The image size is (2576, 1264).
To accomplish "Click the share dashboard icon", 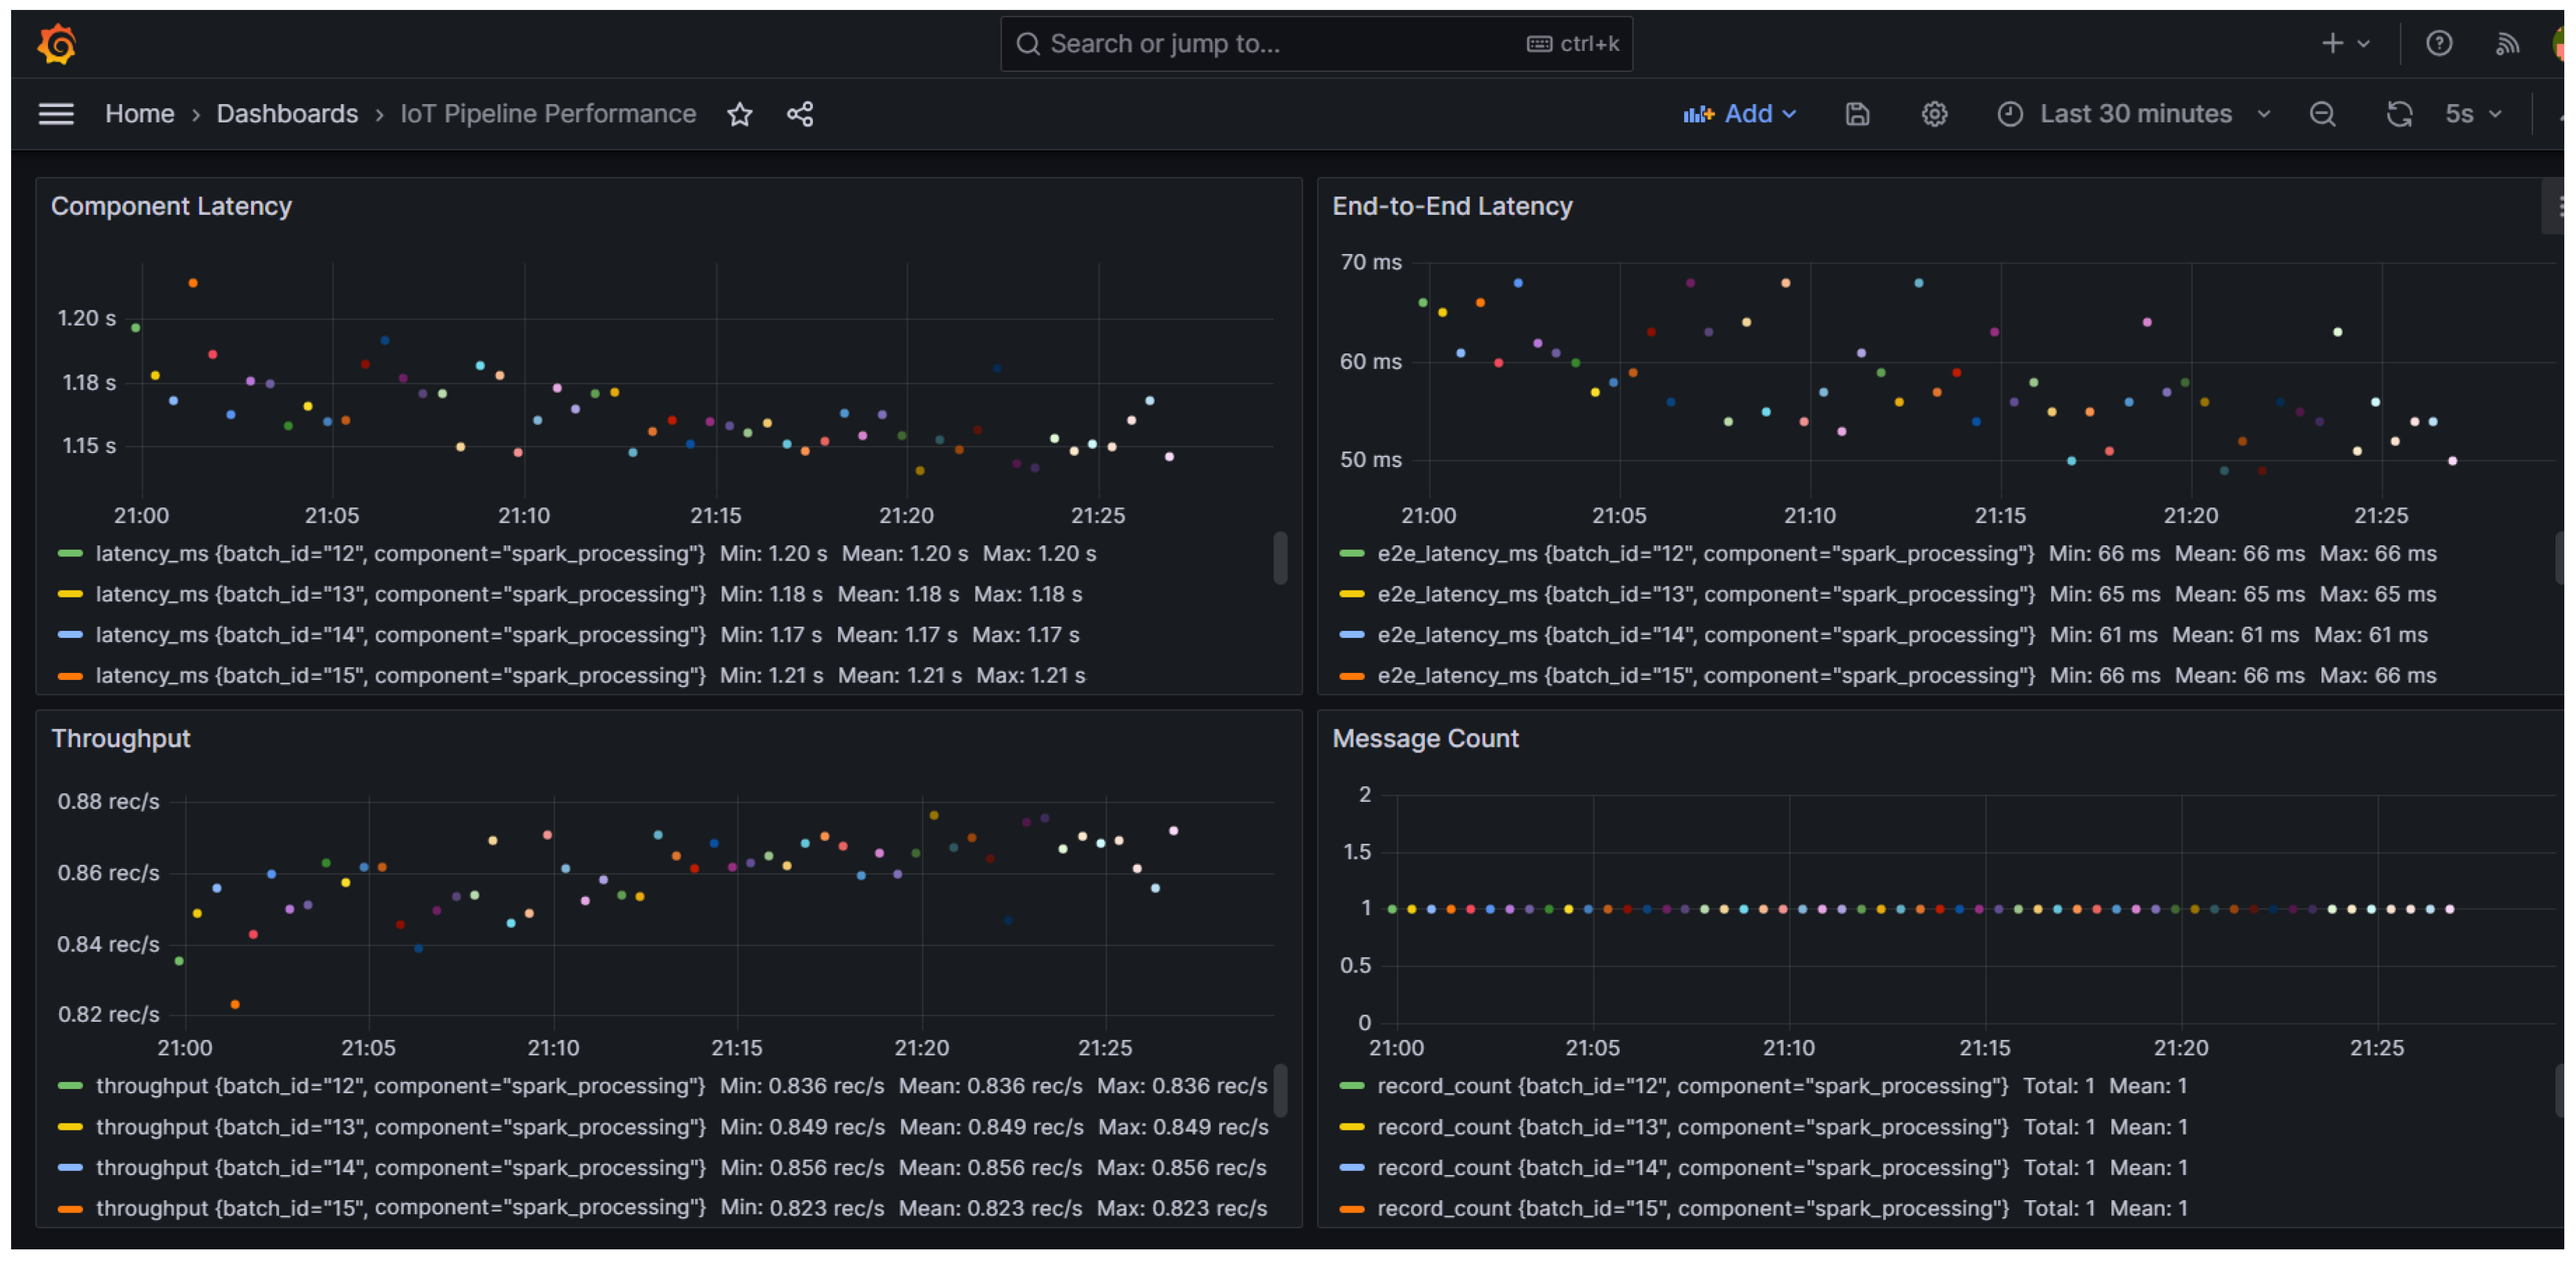I will pyautogui.click(x=800, y=115).
